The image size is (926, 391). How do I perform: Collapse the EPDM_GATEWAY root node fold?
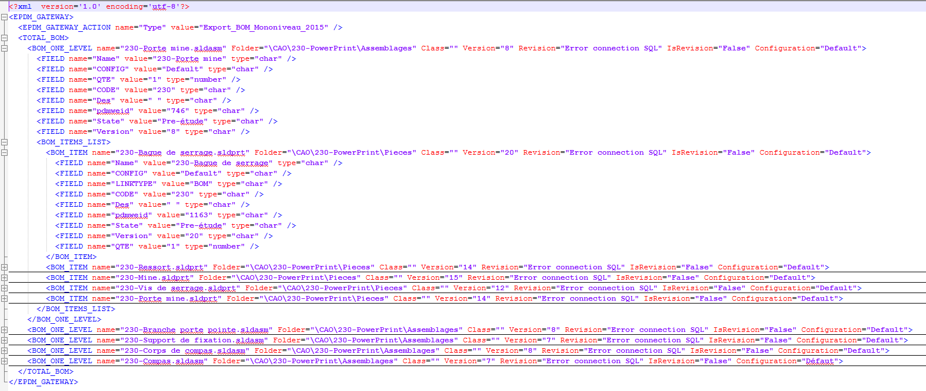4,17
